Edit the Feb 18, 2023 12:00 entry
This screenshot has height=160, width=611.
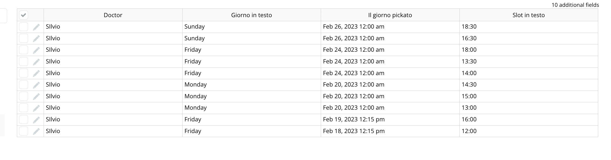(36, 131)
